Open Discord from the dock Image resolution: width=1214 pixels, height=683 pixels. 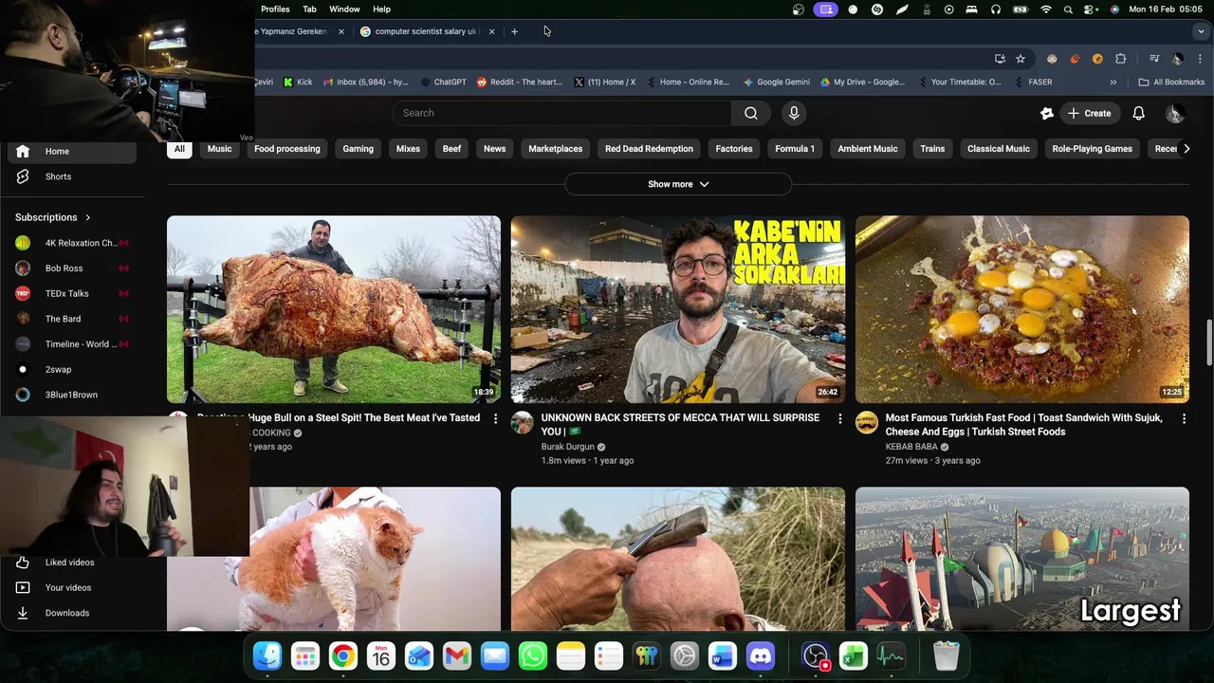pos(761,655)
